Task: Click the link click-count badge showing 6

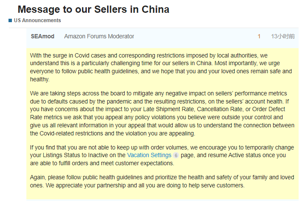Action: (176, 156)
